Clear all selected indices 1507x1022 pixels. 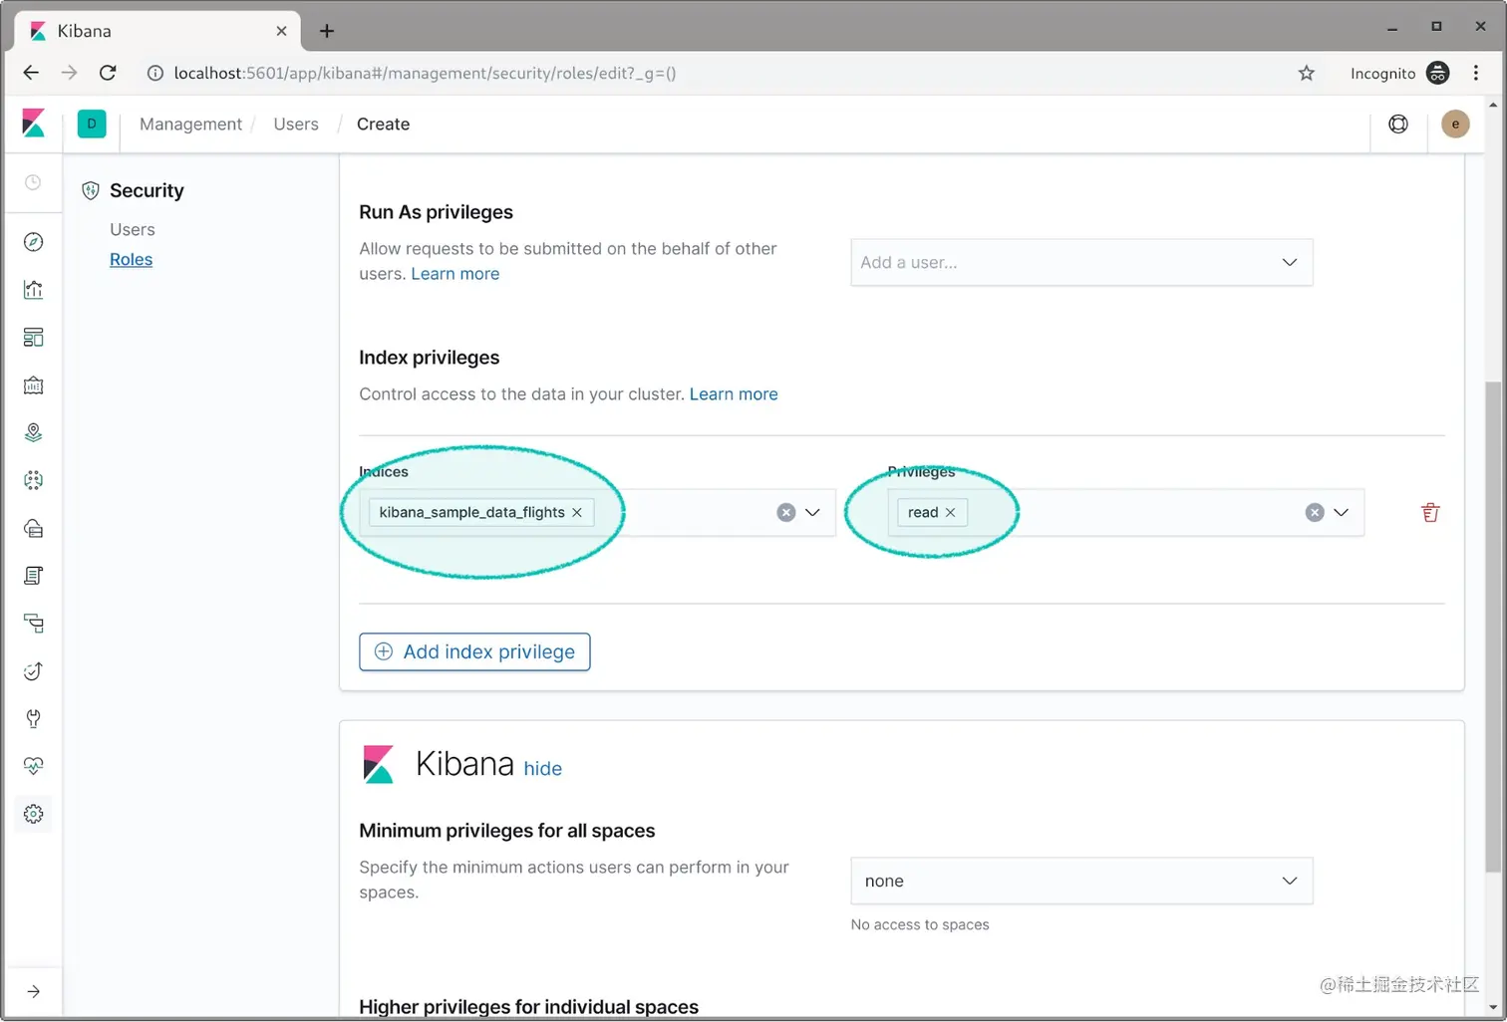click(786, 512)
